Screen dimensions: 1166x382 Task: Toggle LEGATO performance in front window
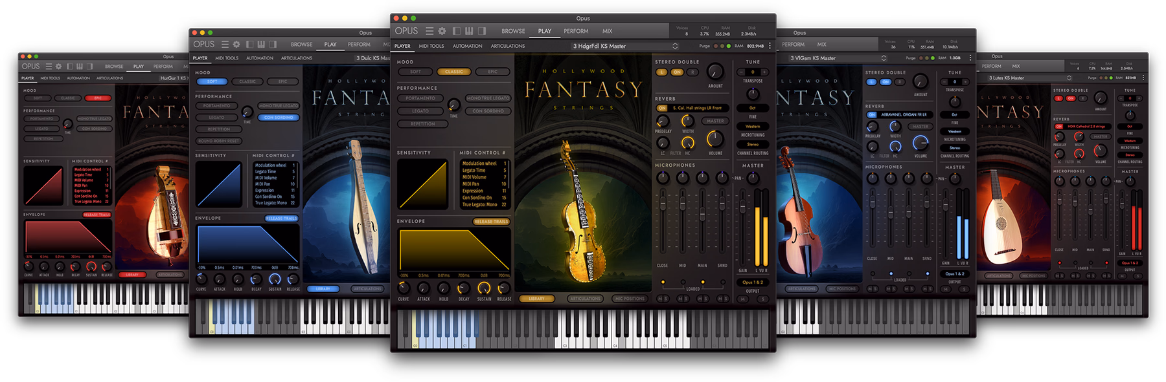point(420,111)
